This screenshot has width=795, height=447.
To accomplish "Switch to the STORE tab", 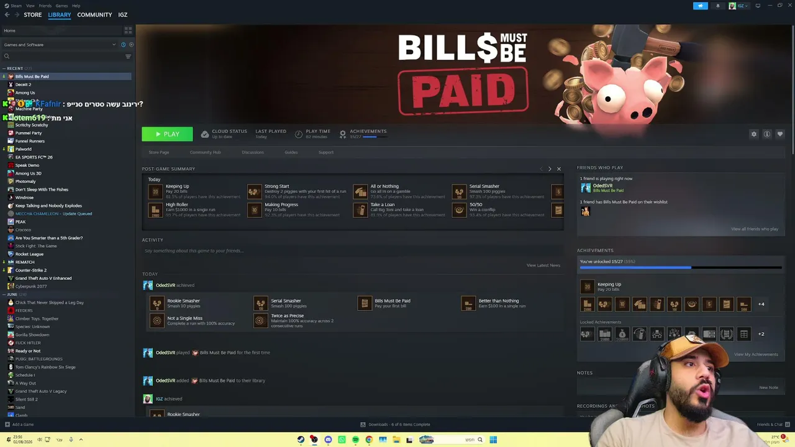I will pos(33,15).
